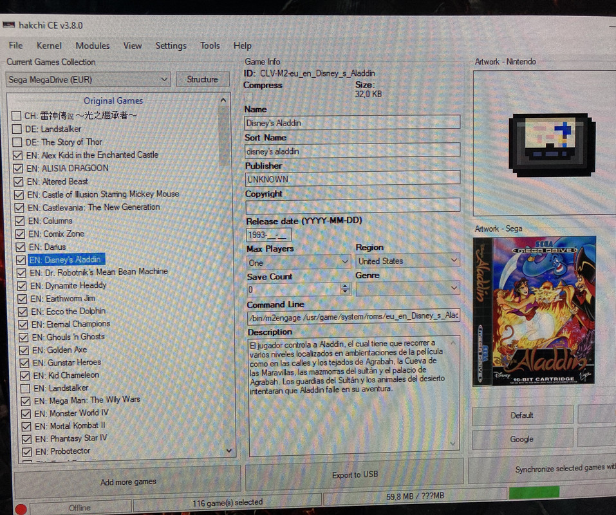Viewport: 616px width, 515px height.
Task: Click the hakchi CE title bar app icon
Action: pyautogui.click(x=8, y=25)
